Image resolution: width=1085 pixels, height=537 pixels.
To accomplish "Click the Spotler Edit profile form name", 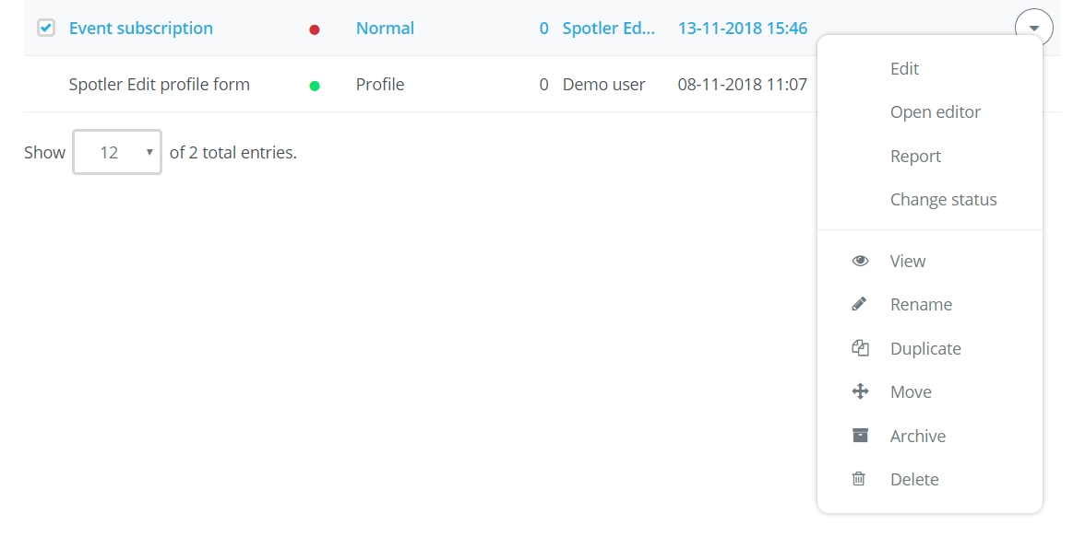I will tap(159, 85).
